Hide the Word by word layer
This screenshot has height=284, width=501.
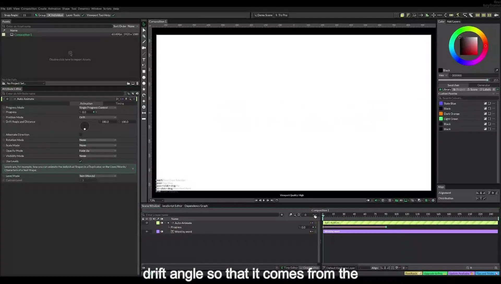point(147,232)
